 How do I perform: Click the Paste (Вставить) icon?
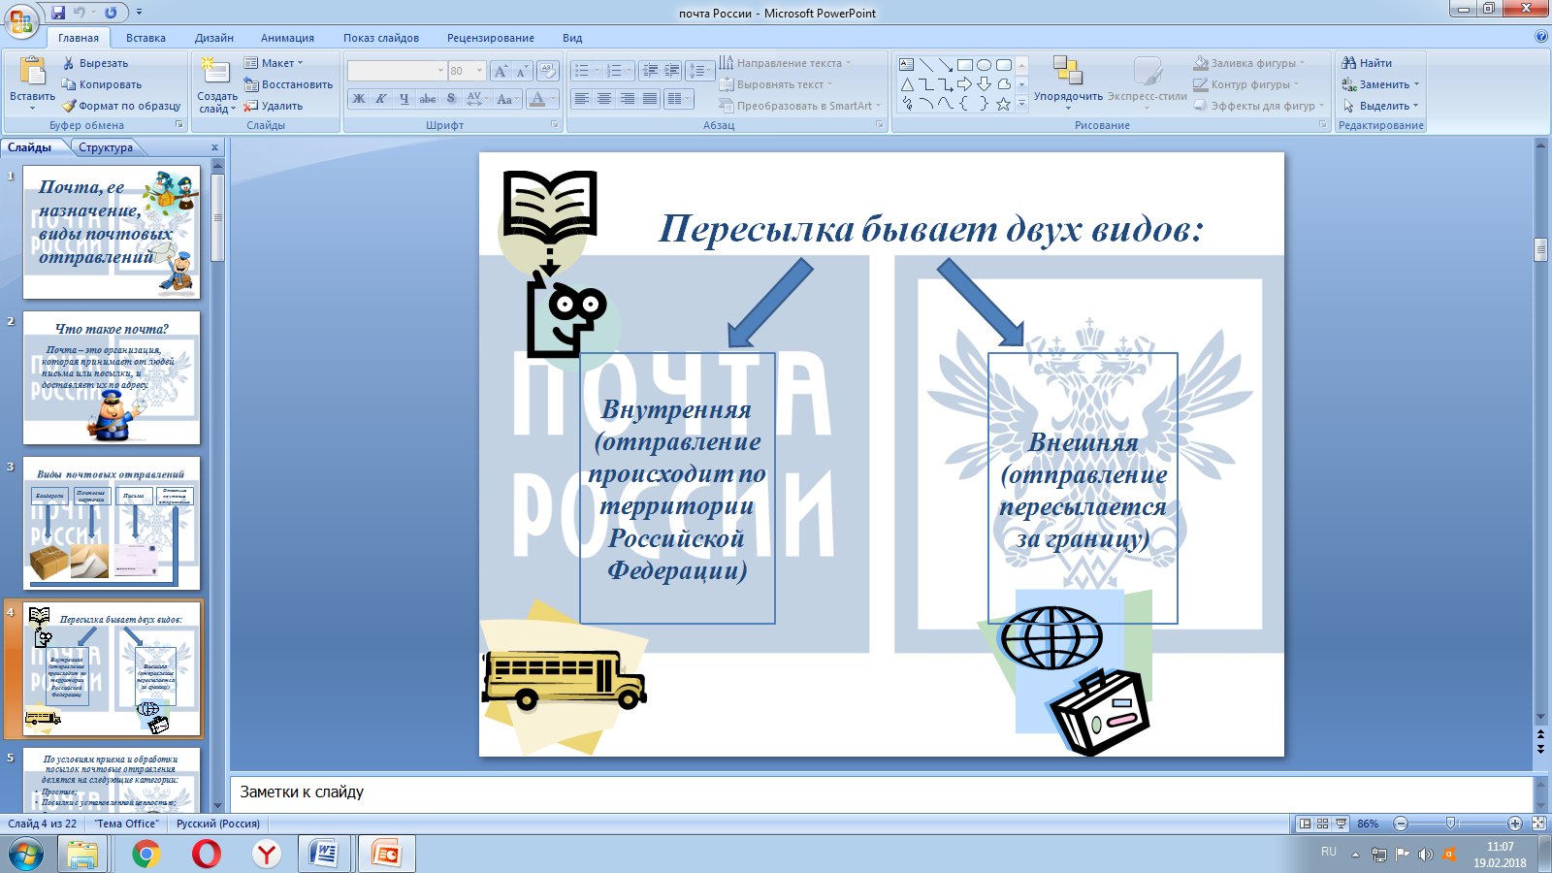coord(32,72)
